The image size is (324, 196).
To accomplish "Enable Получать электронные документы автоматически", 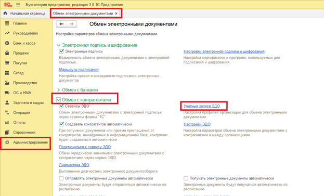I will click(x=186, y=178).
